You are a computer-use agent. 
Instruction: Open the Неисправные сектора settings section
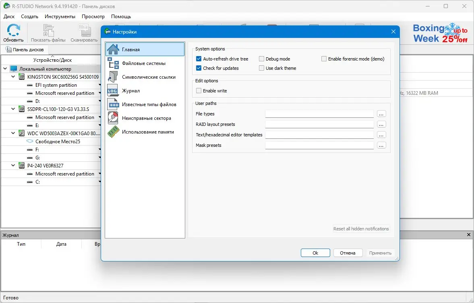pyautogui.click(x=145, y=118)
